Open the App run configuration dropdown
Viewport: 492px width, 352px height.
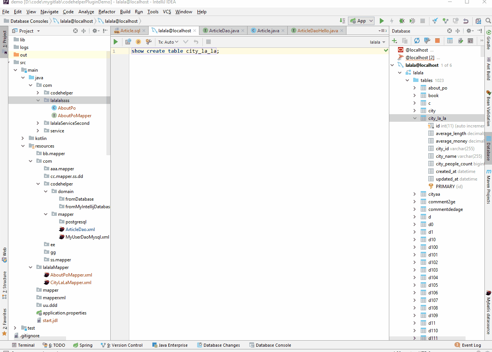coord(362,21)
